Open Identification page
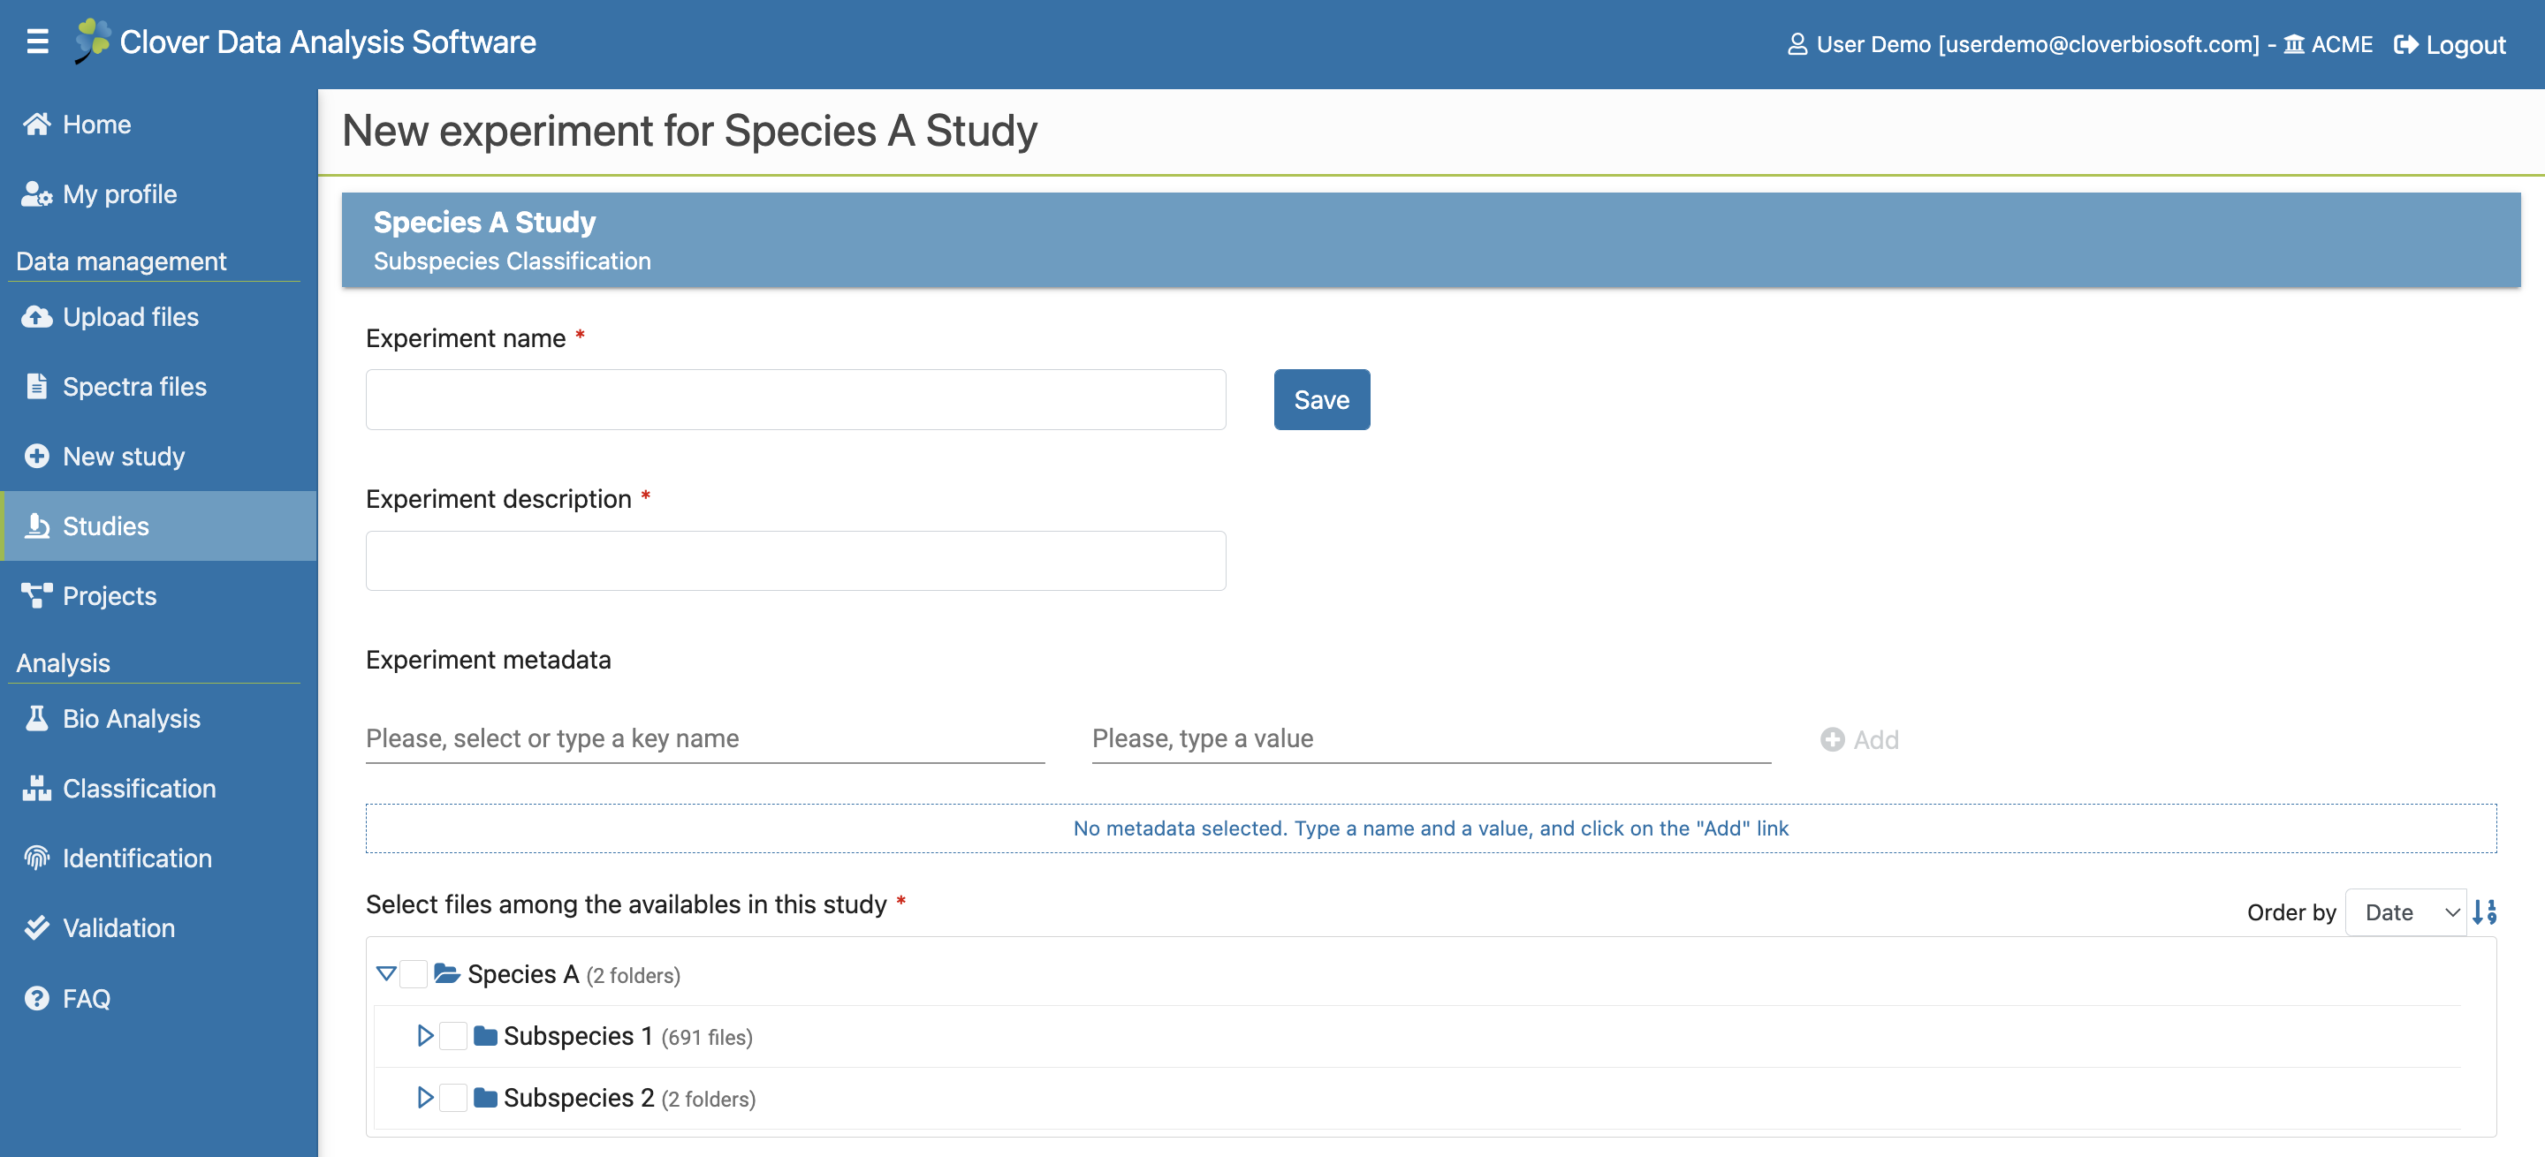2545x1157 pixels. tap(158, 858)
